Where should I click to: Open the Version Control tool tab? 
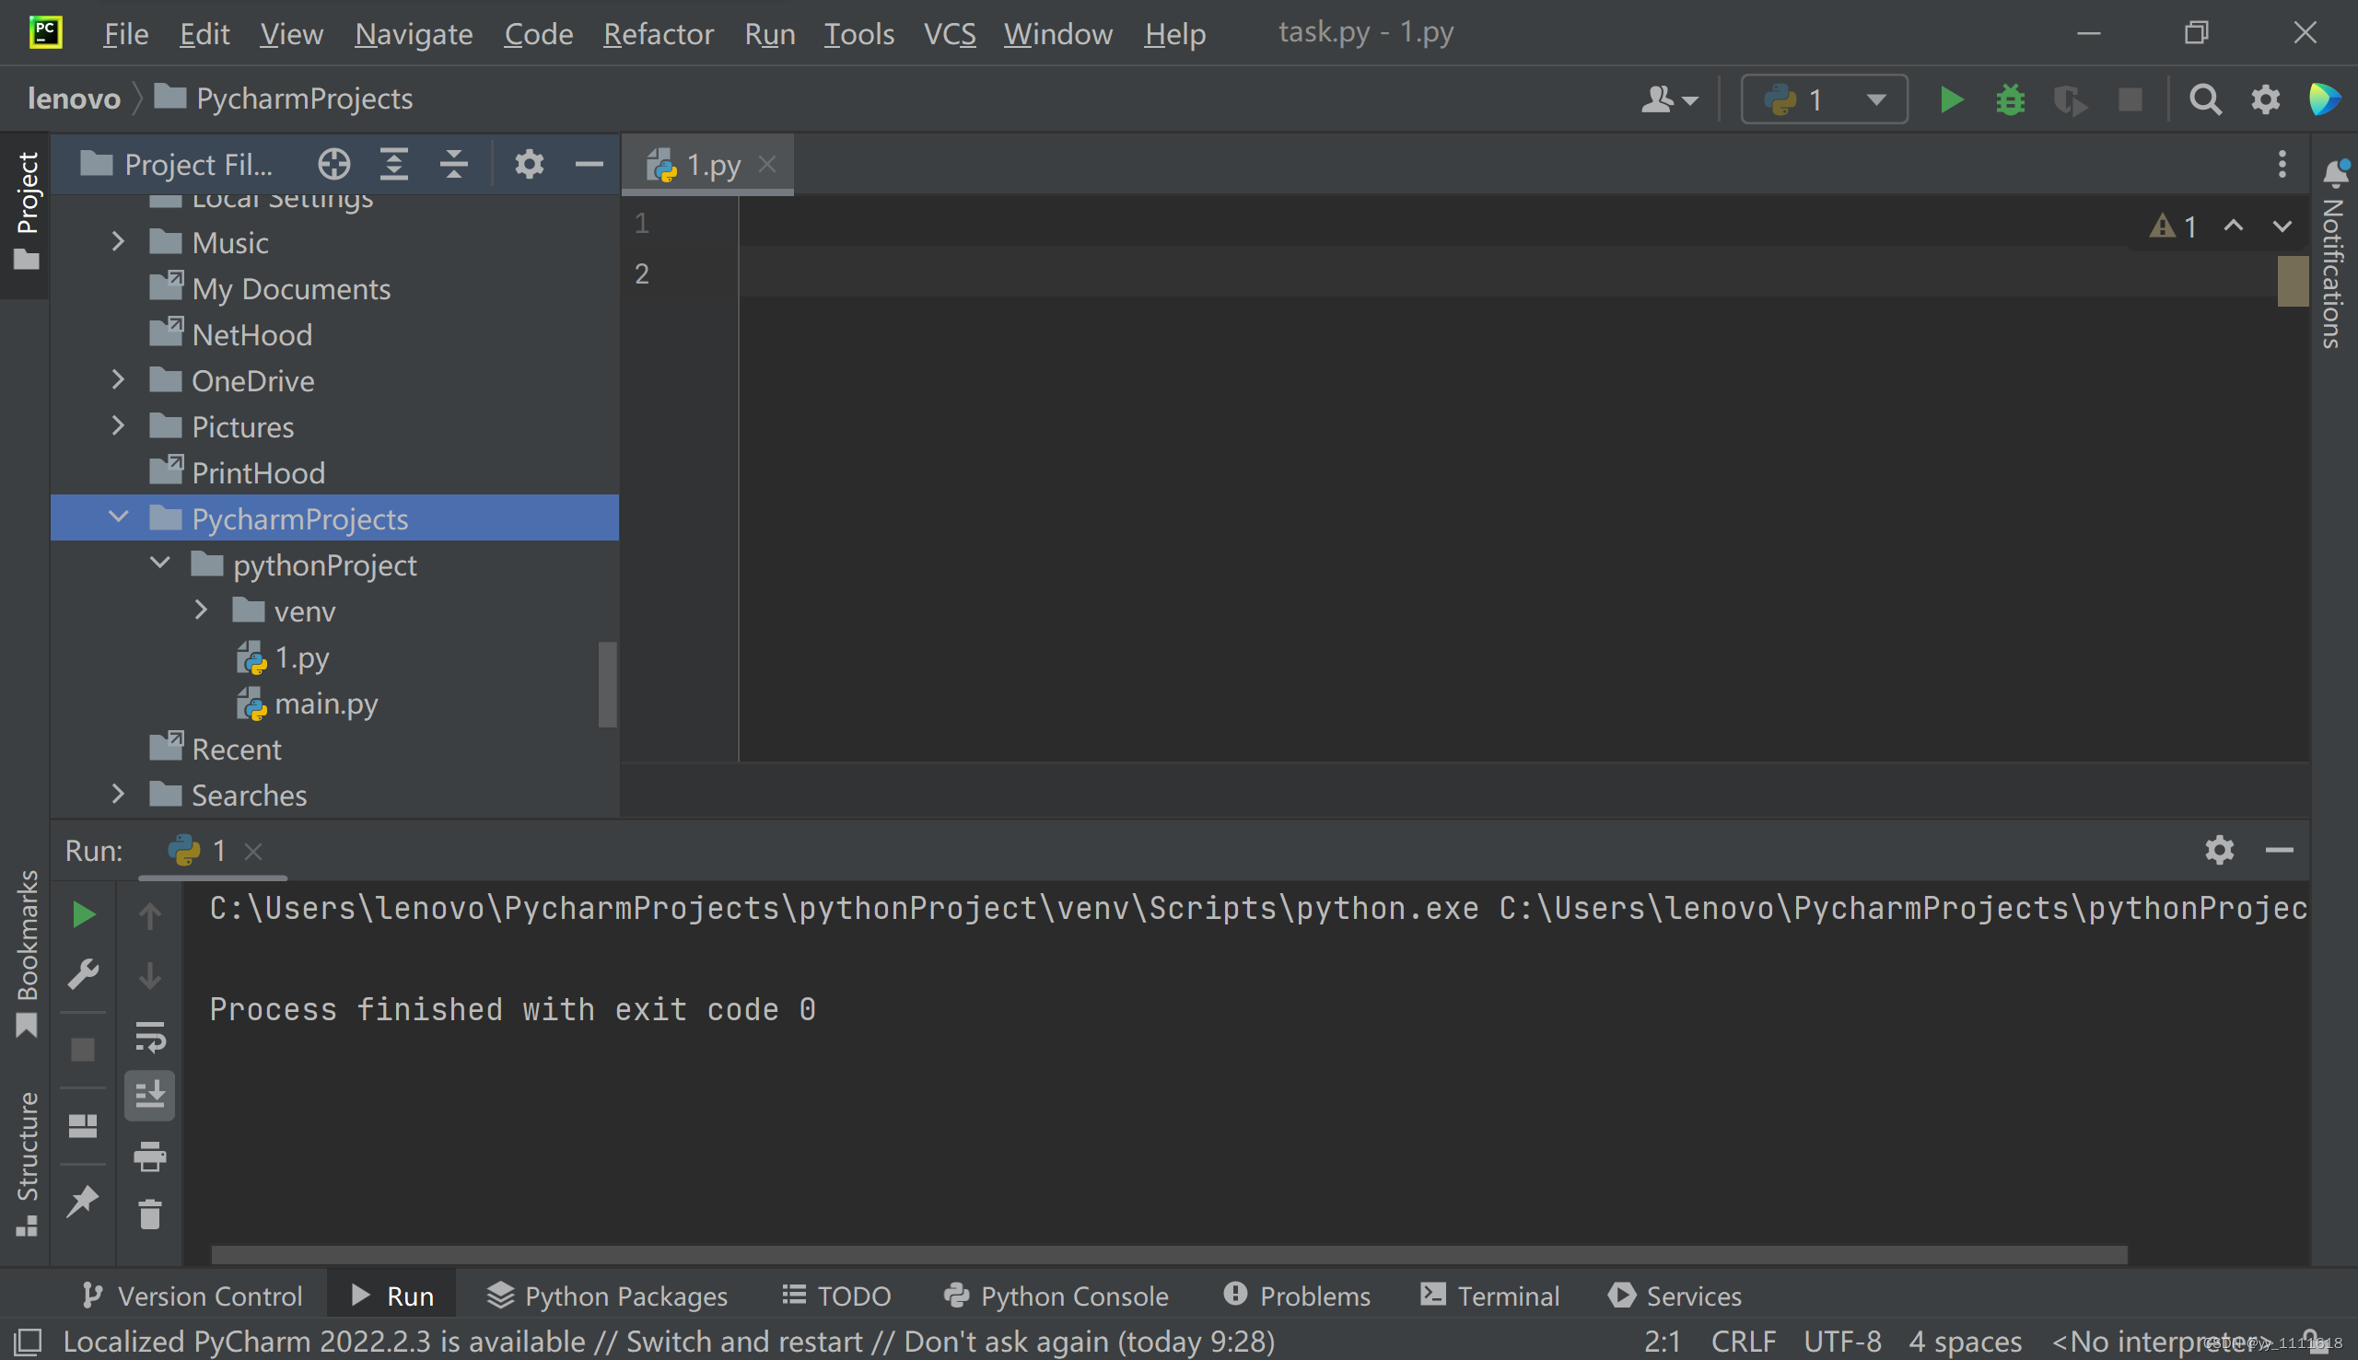193,1296
